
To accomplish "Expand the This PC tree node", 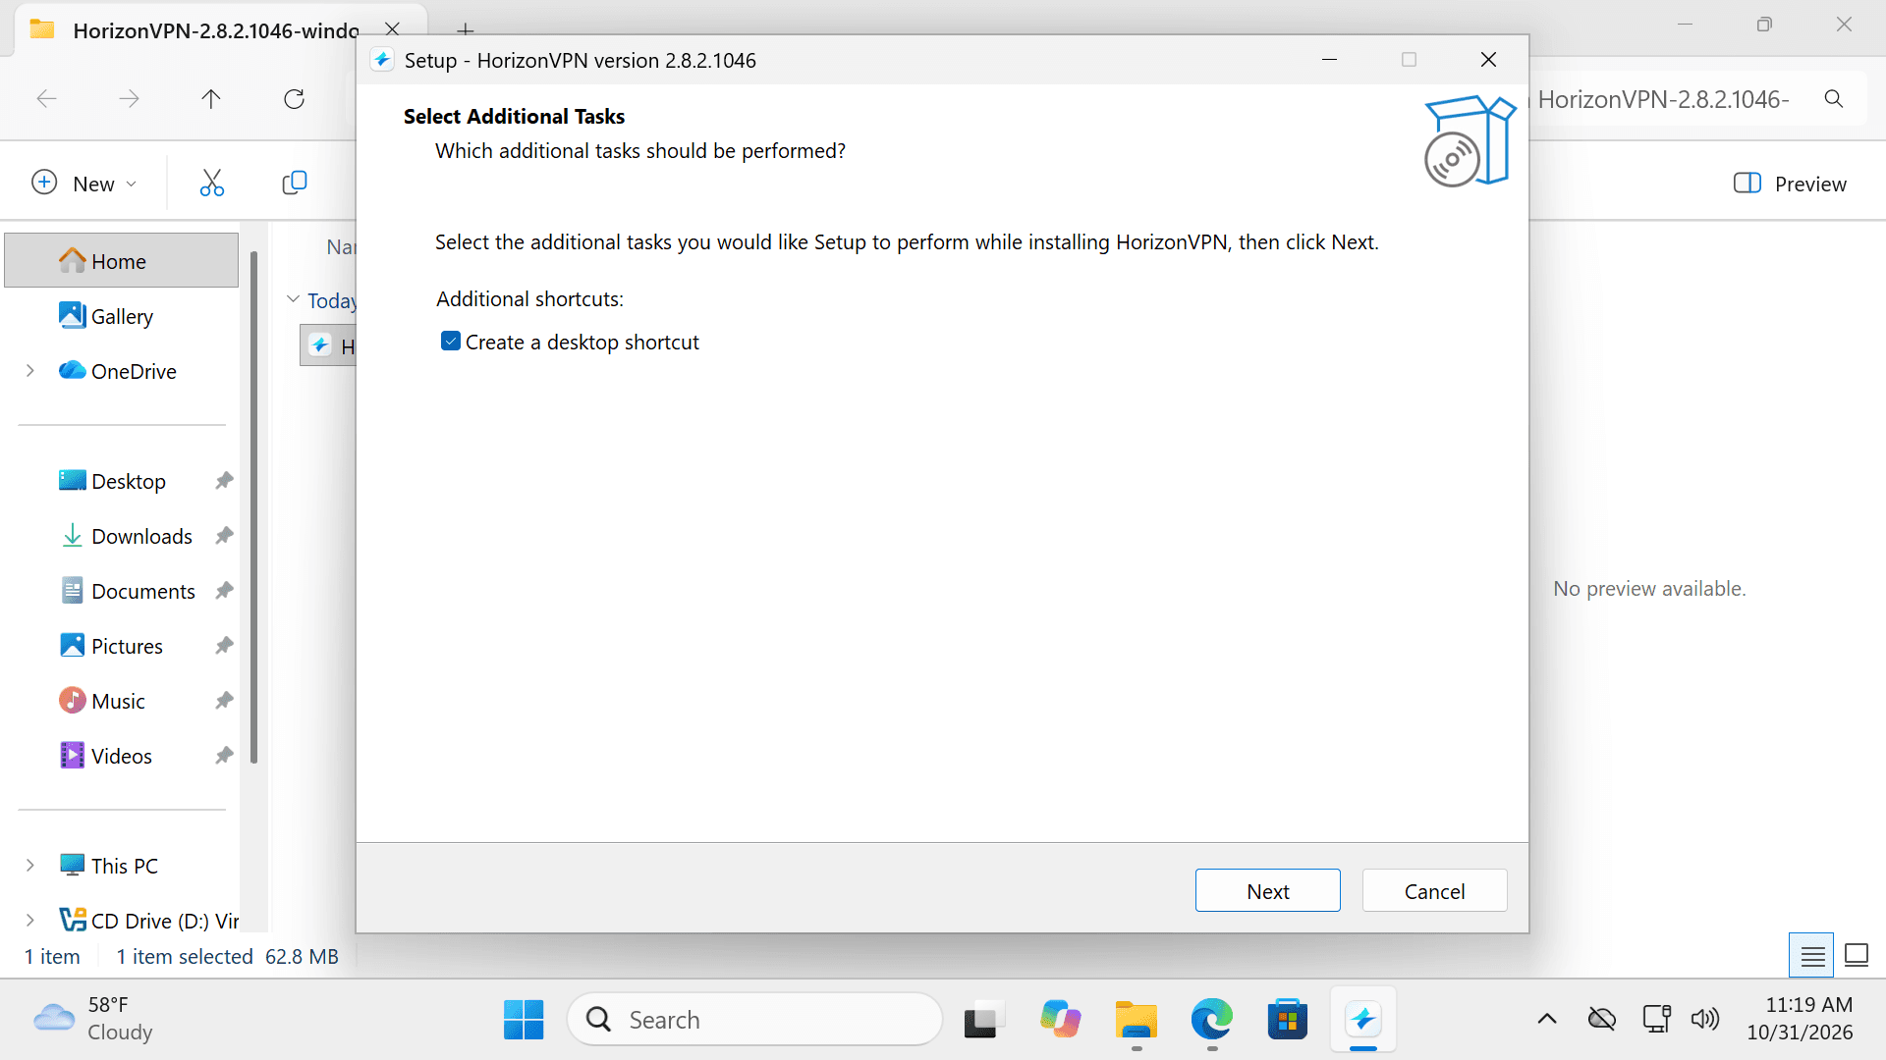I will pyautogui.click(x=30, y=866).
